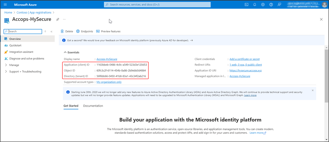The height and width of the screenshot is (142, 329).
Task: Dismiss the ADAL deprecation notice banner
Action: click(x=312, y=90)
